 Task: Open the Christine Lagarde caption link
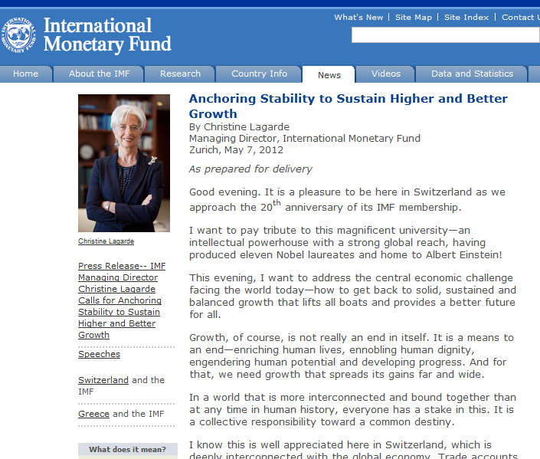106,241
